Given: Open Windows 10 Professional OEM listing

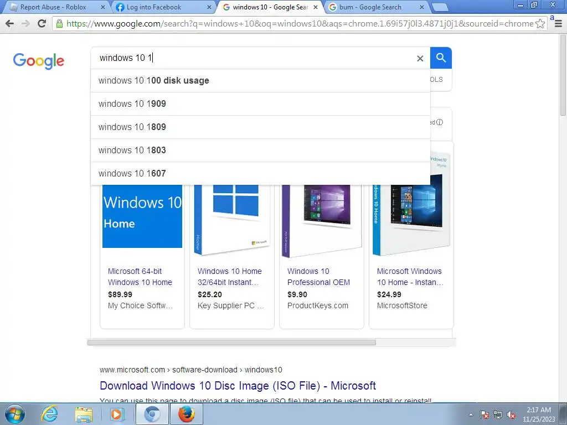Looking at the screenshot, I should click(x=318, y=277).
